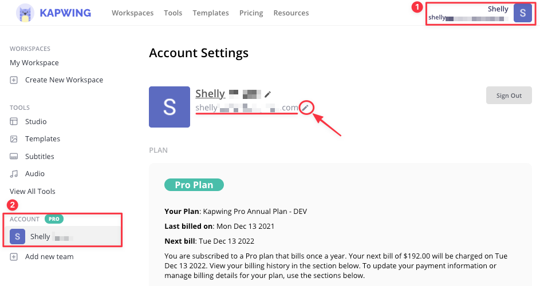Click the pencil icon beside Shelly's name
The width and height of the screenshot is (540, 286).
(x=267, y=94)
